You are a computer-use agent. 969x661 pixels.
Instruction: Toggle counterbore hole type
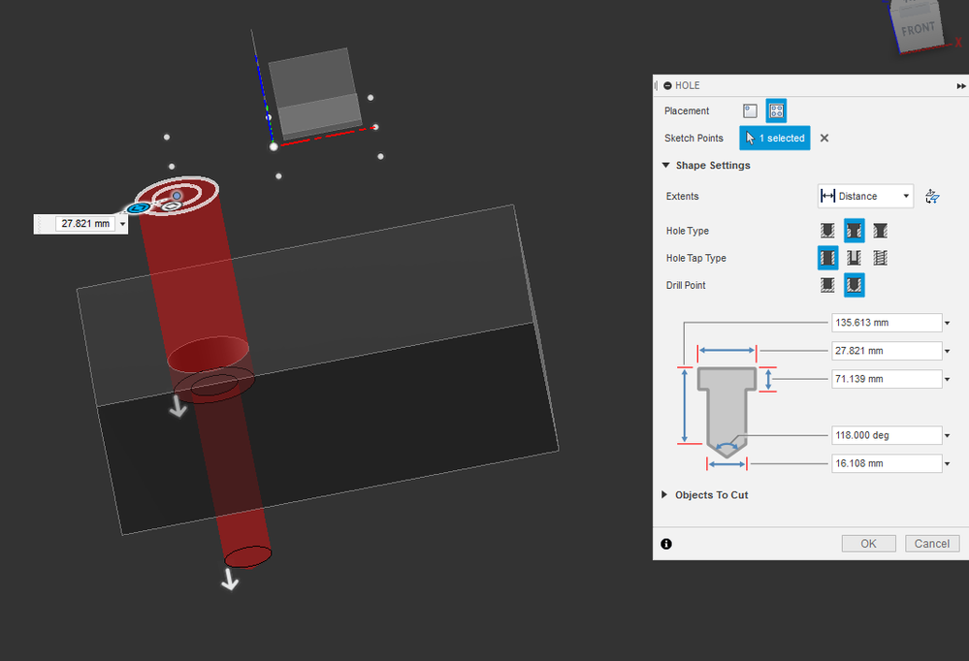click(854, 231)
